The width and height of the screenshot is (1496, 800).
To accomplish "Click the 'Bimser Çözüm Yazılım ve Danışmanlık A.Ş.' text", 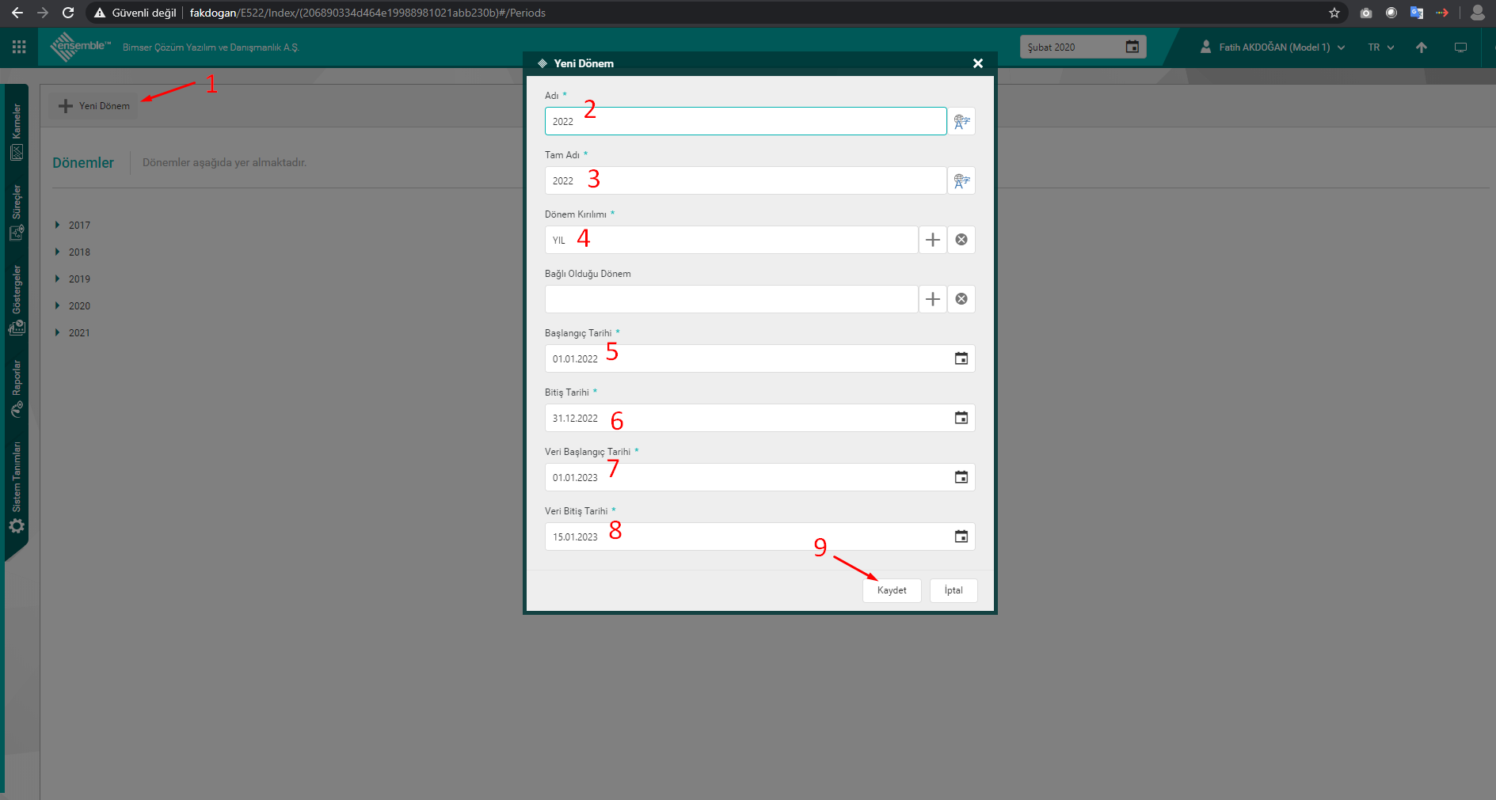I will tap(211, 47).
